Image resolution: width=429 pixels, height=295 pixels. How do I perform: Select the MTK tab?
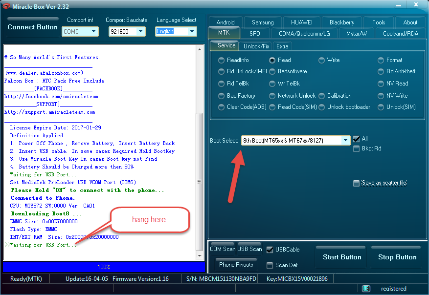224,33
